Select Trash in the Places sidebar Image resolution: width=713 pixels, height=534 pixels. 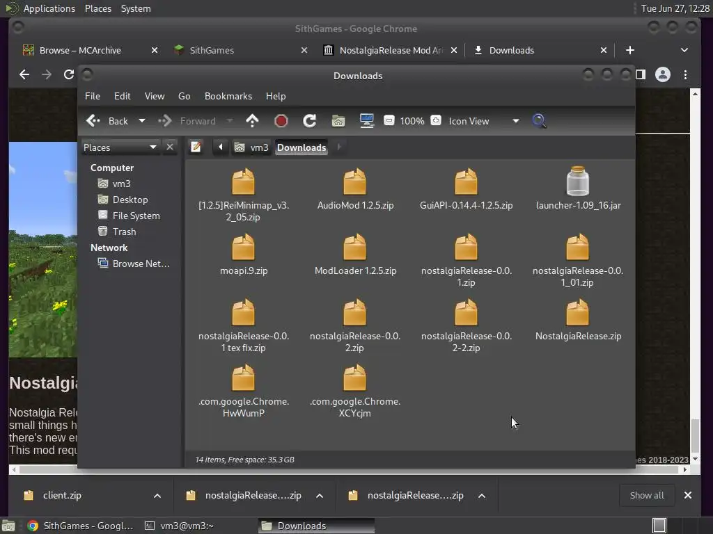pos(124,232)
